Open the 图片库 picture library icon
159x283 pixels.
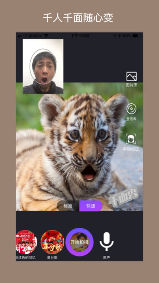click(x=131, y=76)
